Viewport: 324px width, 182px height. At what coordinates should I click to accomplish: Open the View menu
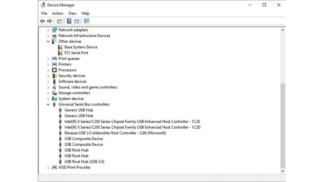(72, 13)
